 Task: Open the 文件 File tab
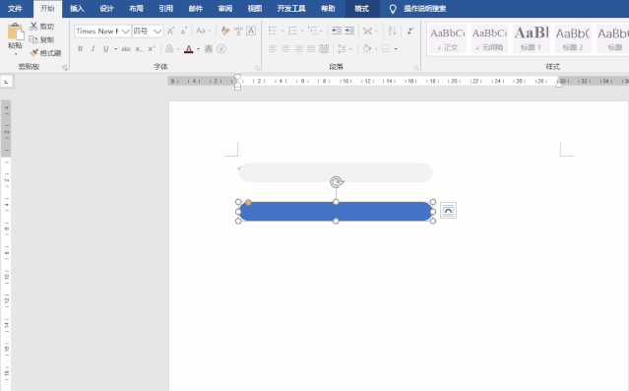coord(15,9)
